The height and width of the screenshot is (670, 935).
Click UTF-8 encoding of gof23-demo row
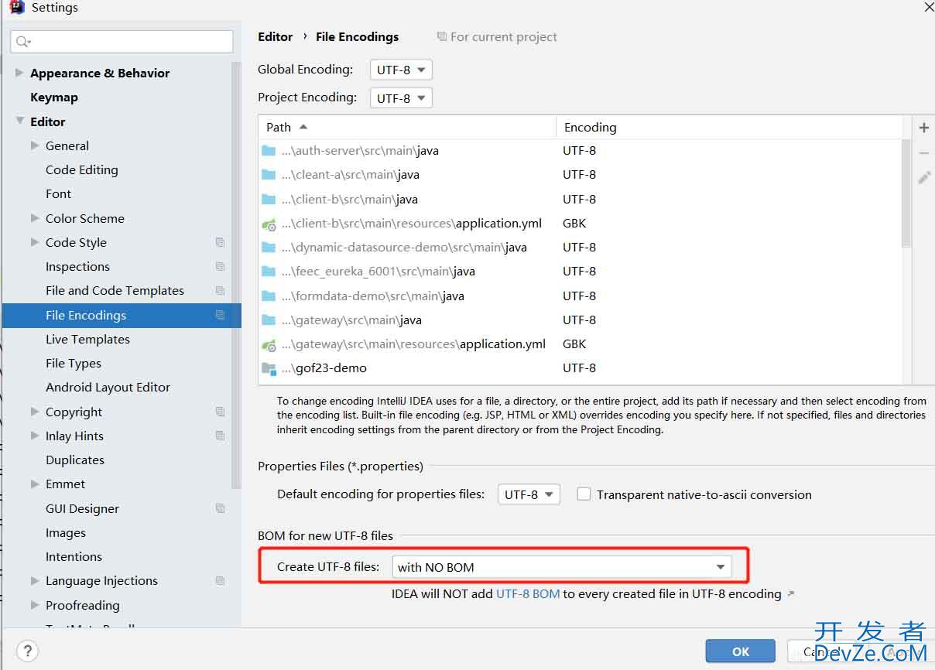580,368
